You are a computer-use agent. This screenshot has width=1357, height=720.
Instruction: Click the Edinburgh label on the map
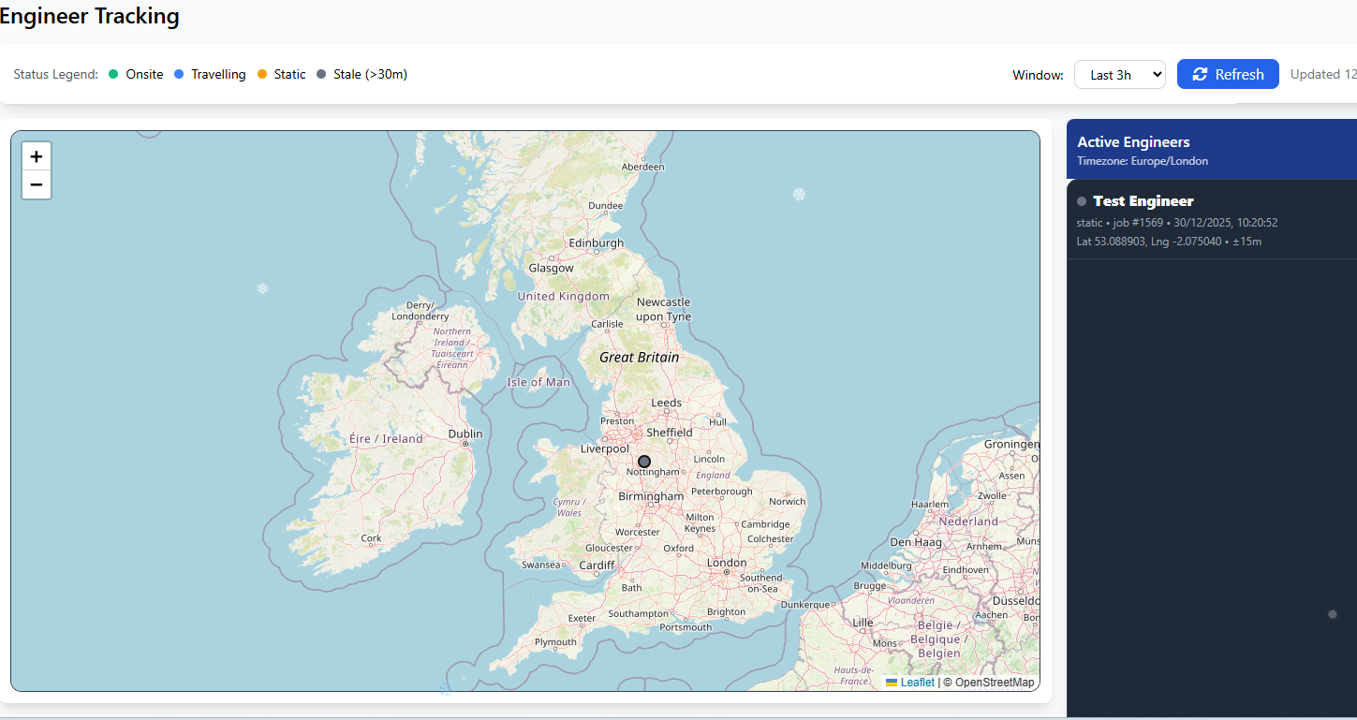click(x=597, y=242)
